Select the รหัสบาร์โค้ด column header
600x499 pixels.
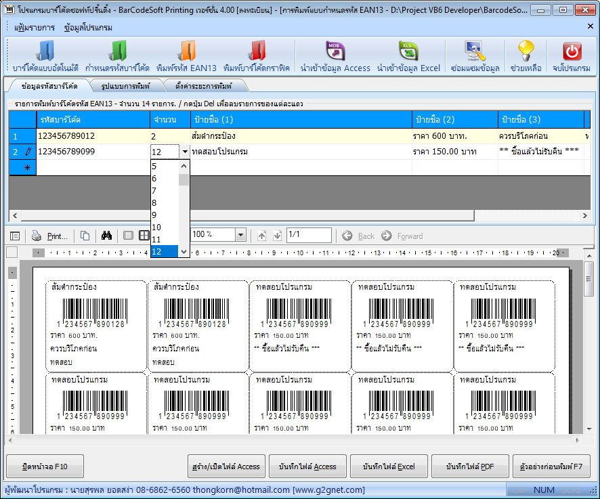[x=93, y=119]
